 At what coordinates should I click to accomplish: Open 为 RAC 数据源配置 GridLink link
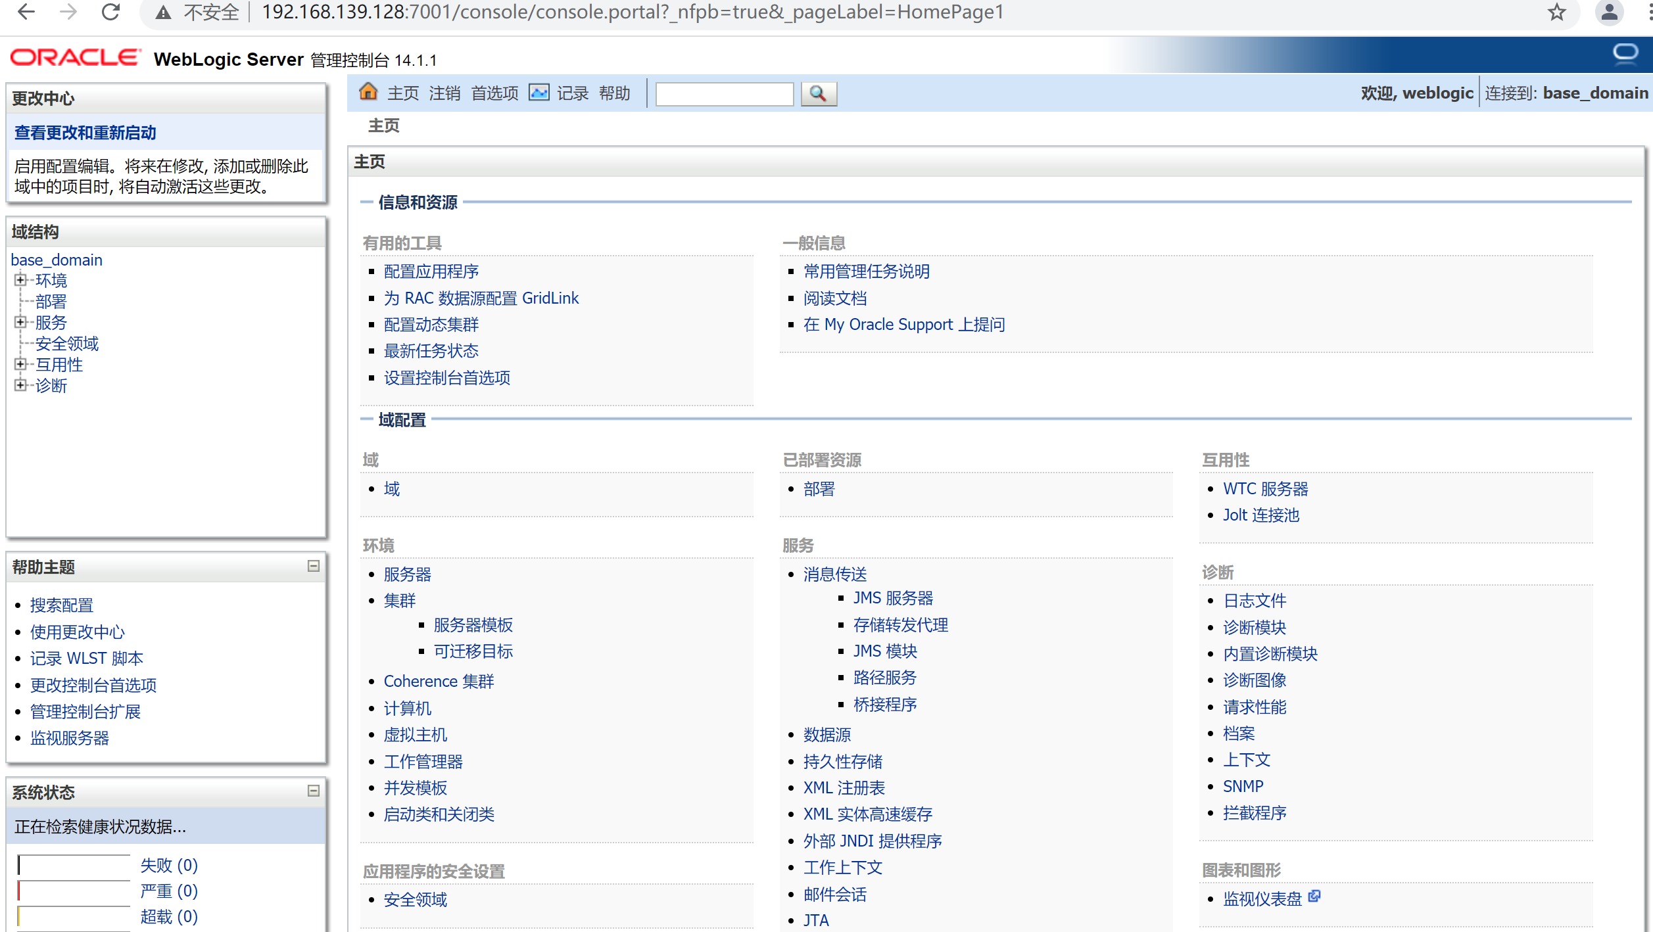(481, 298)
